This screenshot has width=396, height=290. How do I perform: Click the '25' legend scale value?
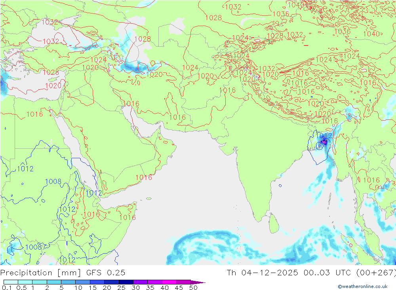click(122, 288)
